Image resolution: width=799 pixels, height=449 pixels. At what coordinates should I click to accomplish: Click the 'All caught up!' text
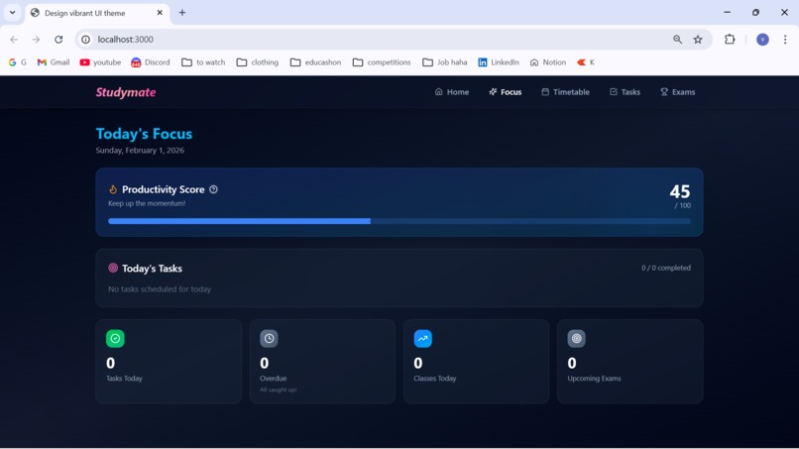[279, 390]
